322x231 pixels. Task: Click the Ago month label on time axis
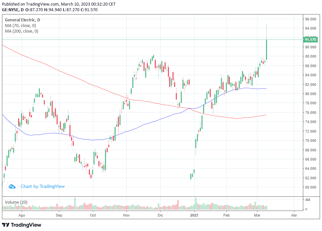tap(22, 216)
